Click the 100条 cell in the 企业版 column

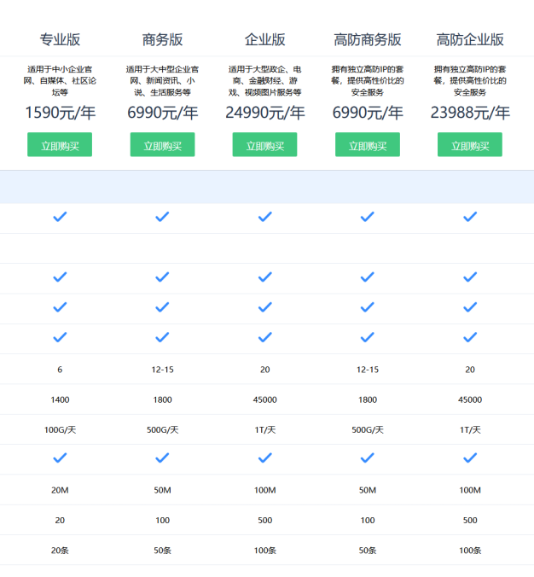(x=264, y=551)
